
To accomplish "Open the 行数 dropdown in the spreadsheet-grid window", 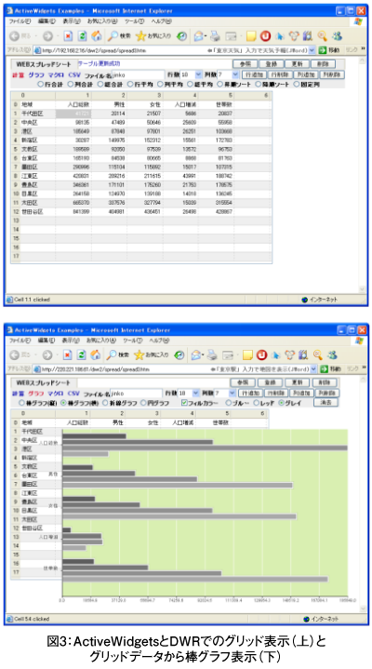I will point(198,74).
